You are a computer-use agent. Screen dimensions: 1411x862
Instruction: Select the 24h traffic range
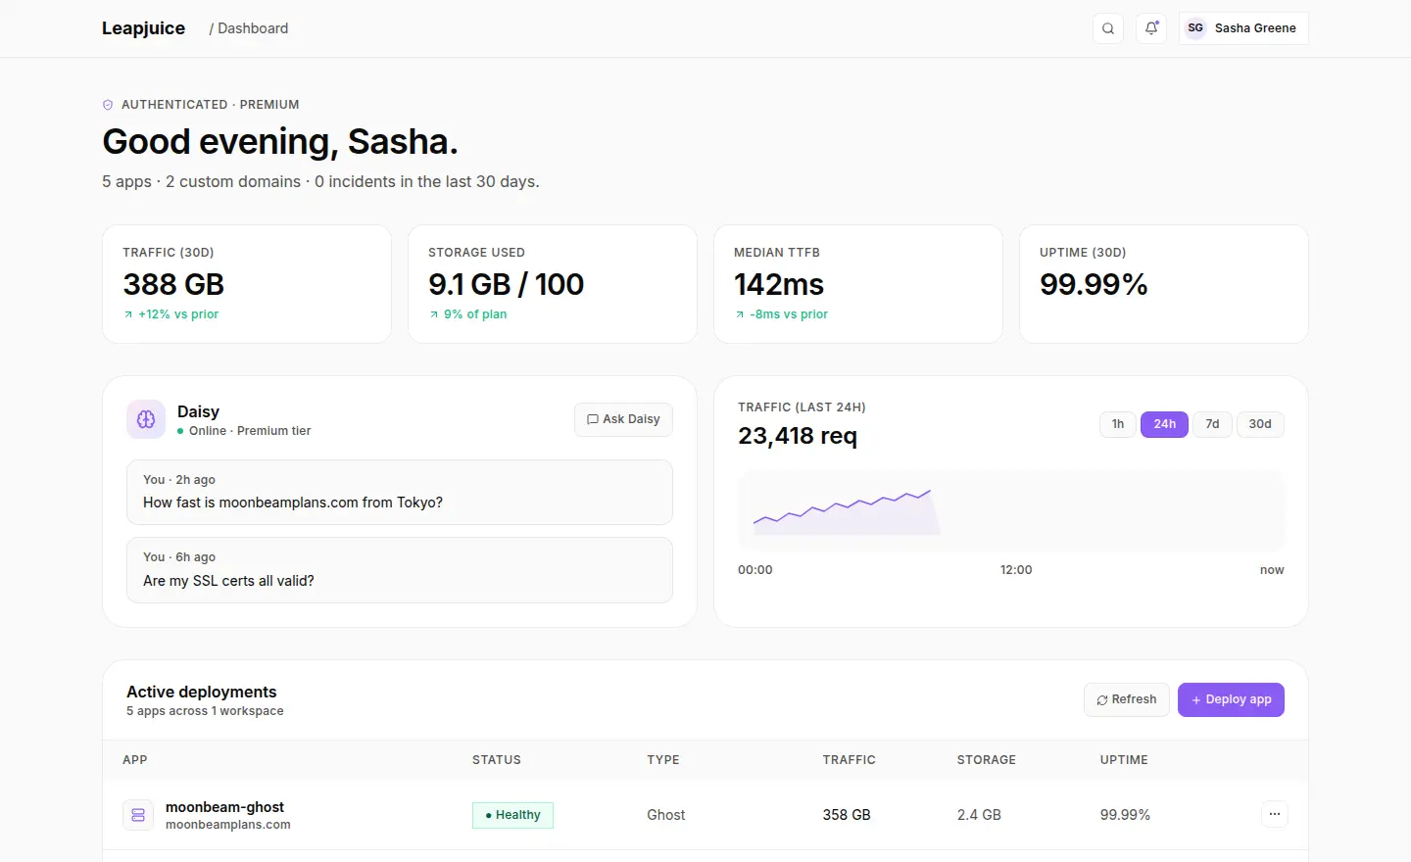click(1164, 424)
